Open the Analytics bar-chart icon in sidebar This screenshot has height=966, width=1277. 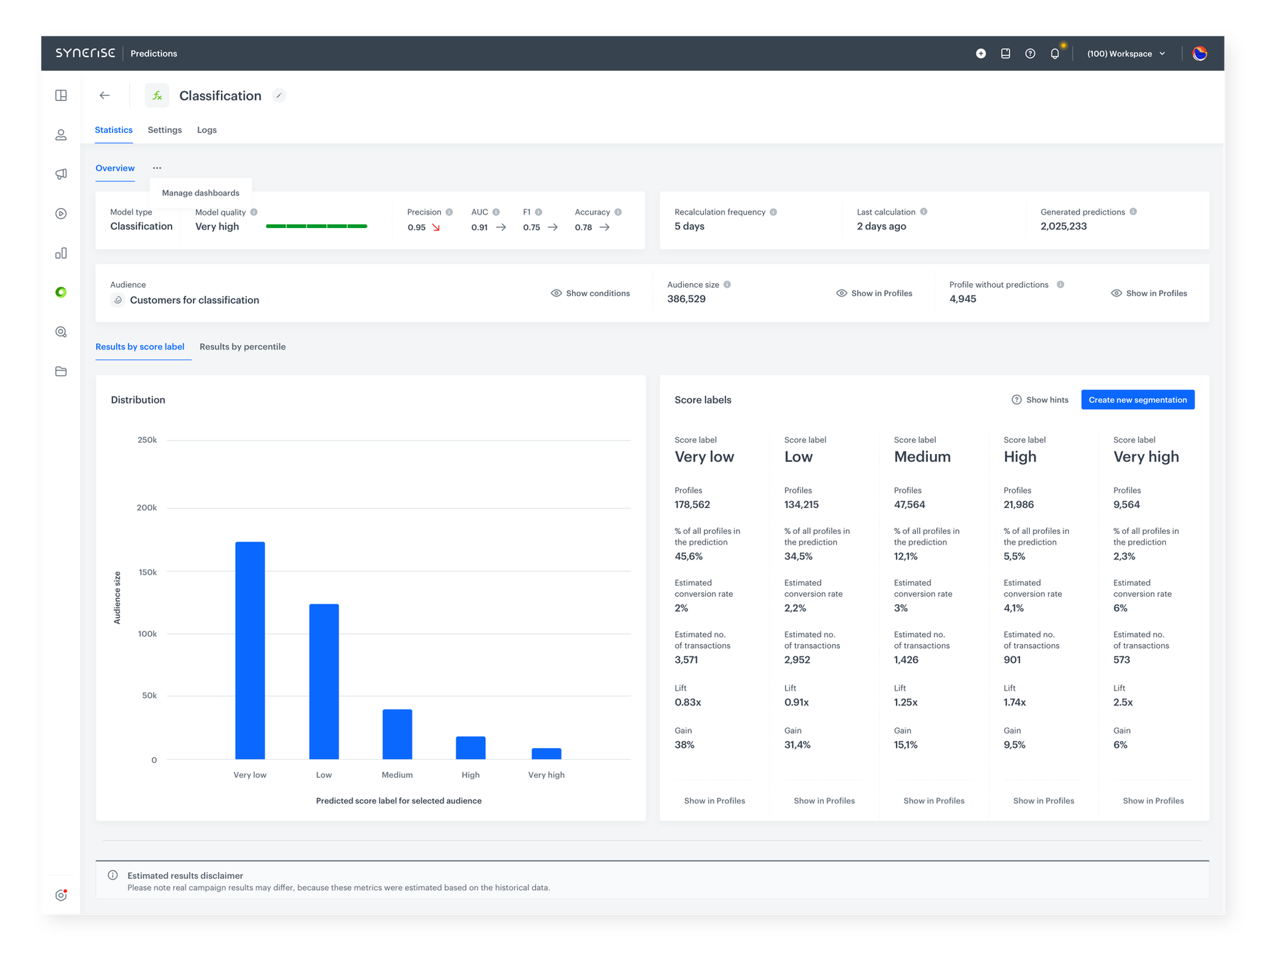click(x=61, y=253)
